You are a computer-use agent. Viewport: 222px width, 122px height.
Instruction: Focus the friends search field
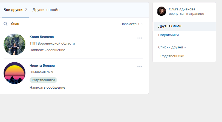[x=63, y=24]
